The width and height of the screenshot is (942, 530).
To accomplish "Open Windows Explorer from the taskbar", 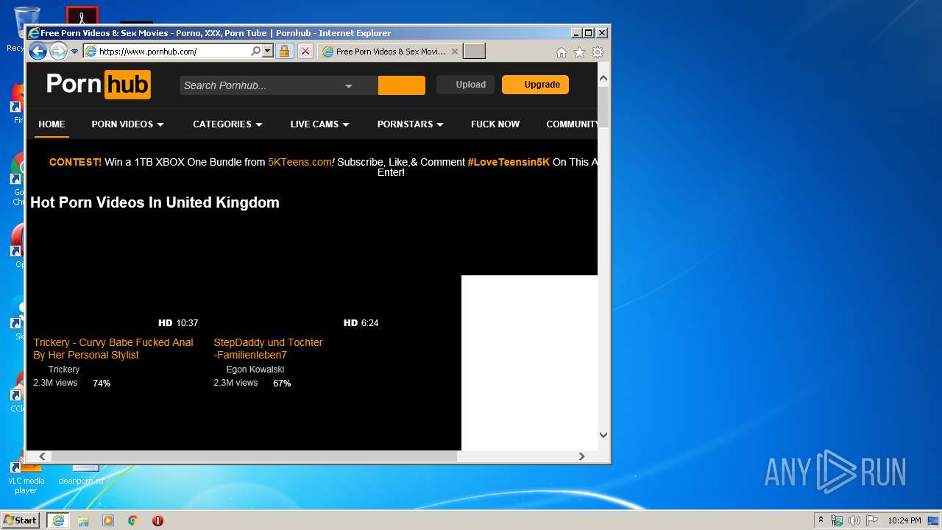I will pos(83,520).
